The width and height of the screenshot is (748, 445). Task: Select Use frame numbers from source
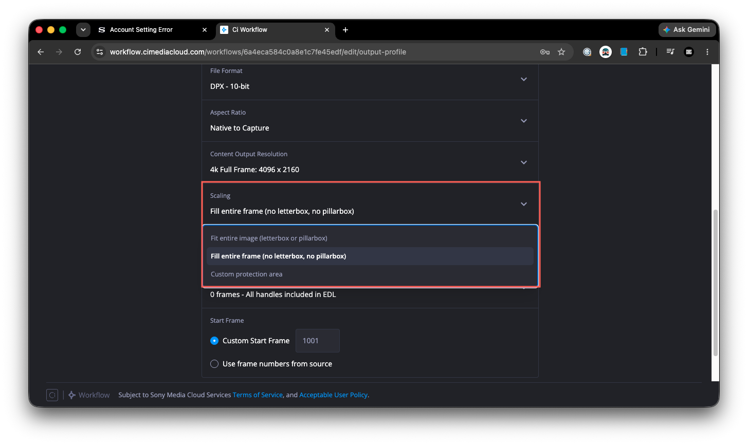[x=214, y=364]
